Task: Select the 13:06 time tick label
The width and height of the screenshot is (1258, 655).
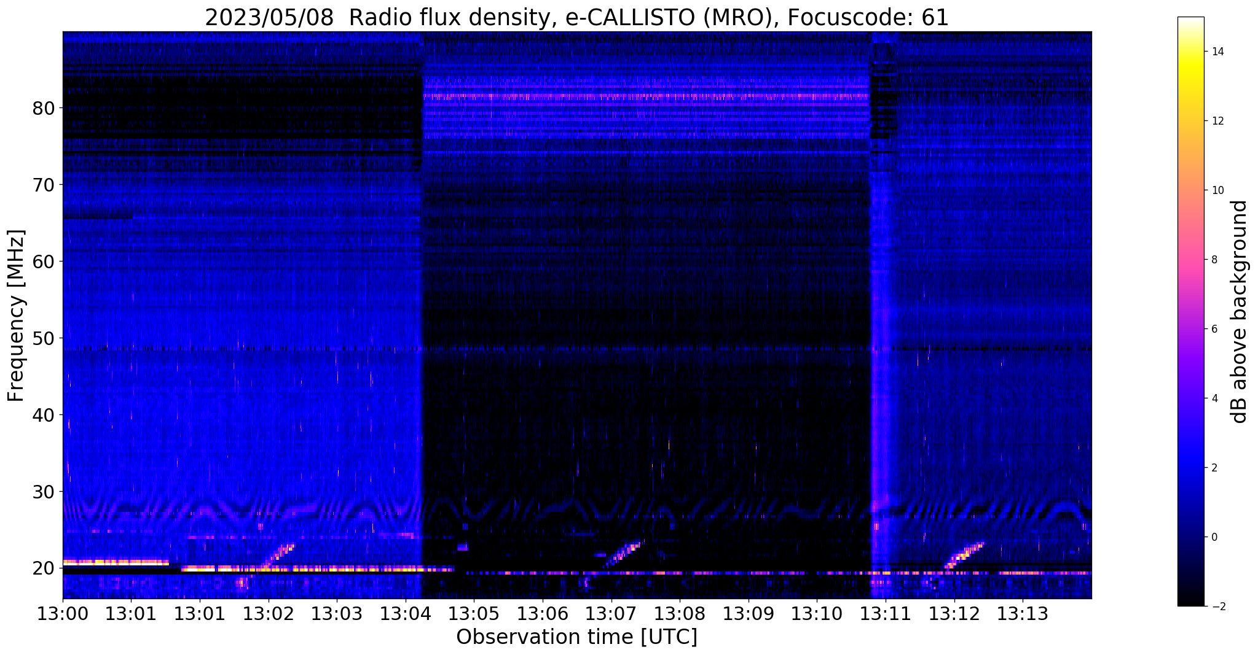Action: [543, 613]
